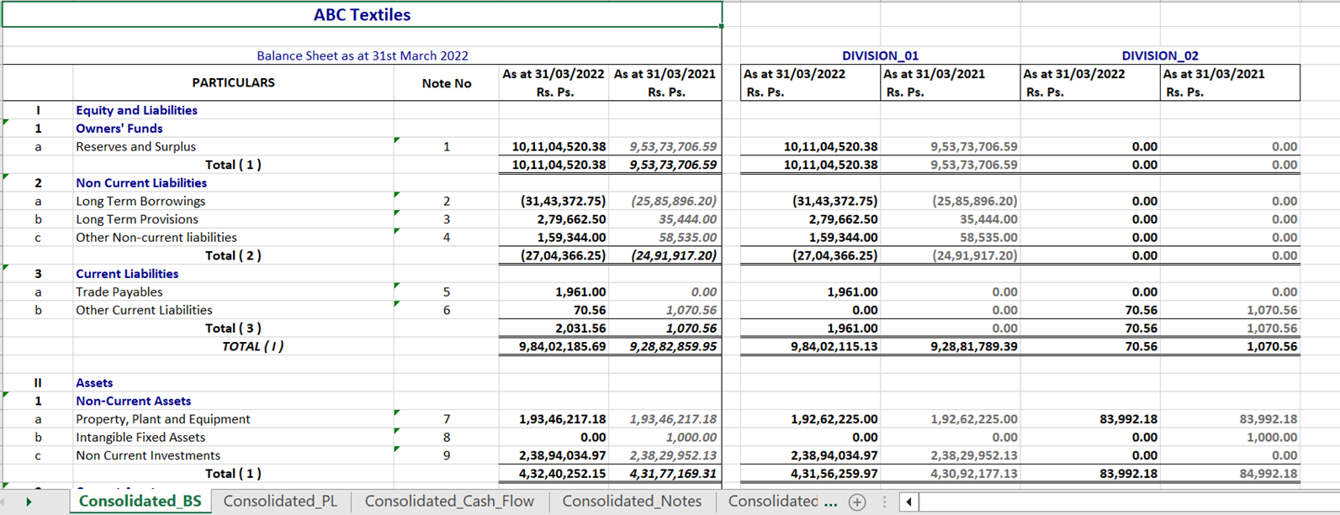The image size is (1340, 515).
Task: Open the Consolidated_BS sheet tab
Action: (140, 502)
